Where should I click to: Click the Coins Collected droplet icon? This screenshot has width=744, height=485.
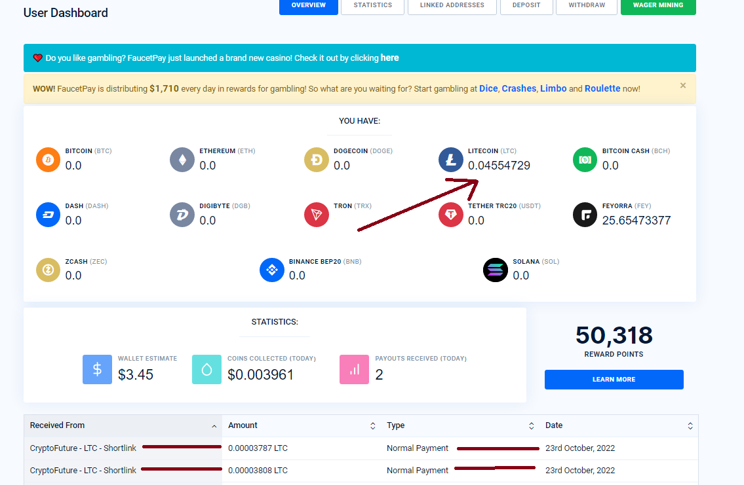(x=207, y=369)
